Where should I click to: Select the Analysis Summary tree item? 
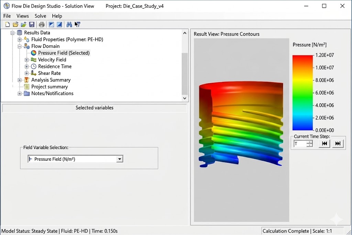coord(51,80)
